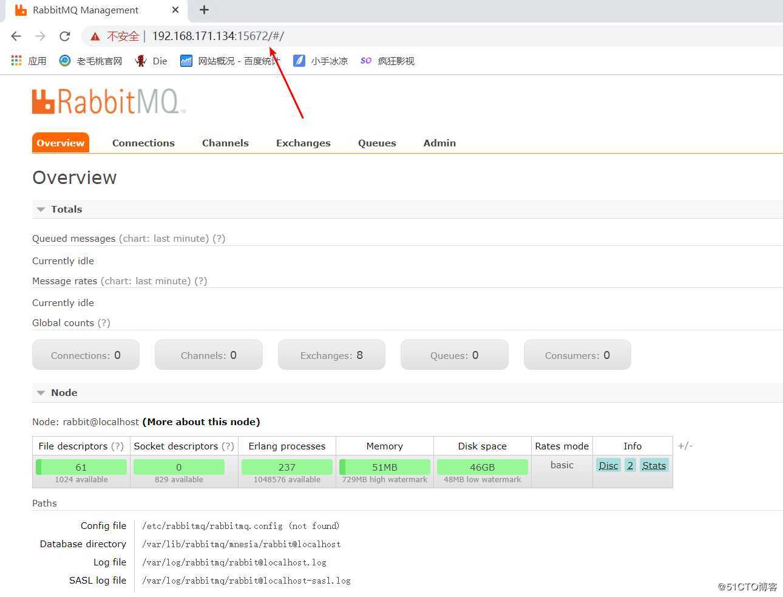783x597 pixels.
Task: Click the browser back arrow
Action: tap(16, 36)
